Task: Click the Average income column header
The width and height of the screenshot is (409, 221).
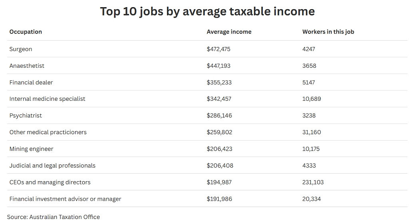Action: (x=229, y=32)
